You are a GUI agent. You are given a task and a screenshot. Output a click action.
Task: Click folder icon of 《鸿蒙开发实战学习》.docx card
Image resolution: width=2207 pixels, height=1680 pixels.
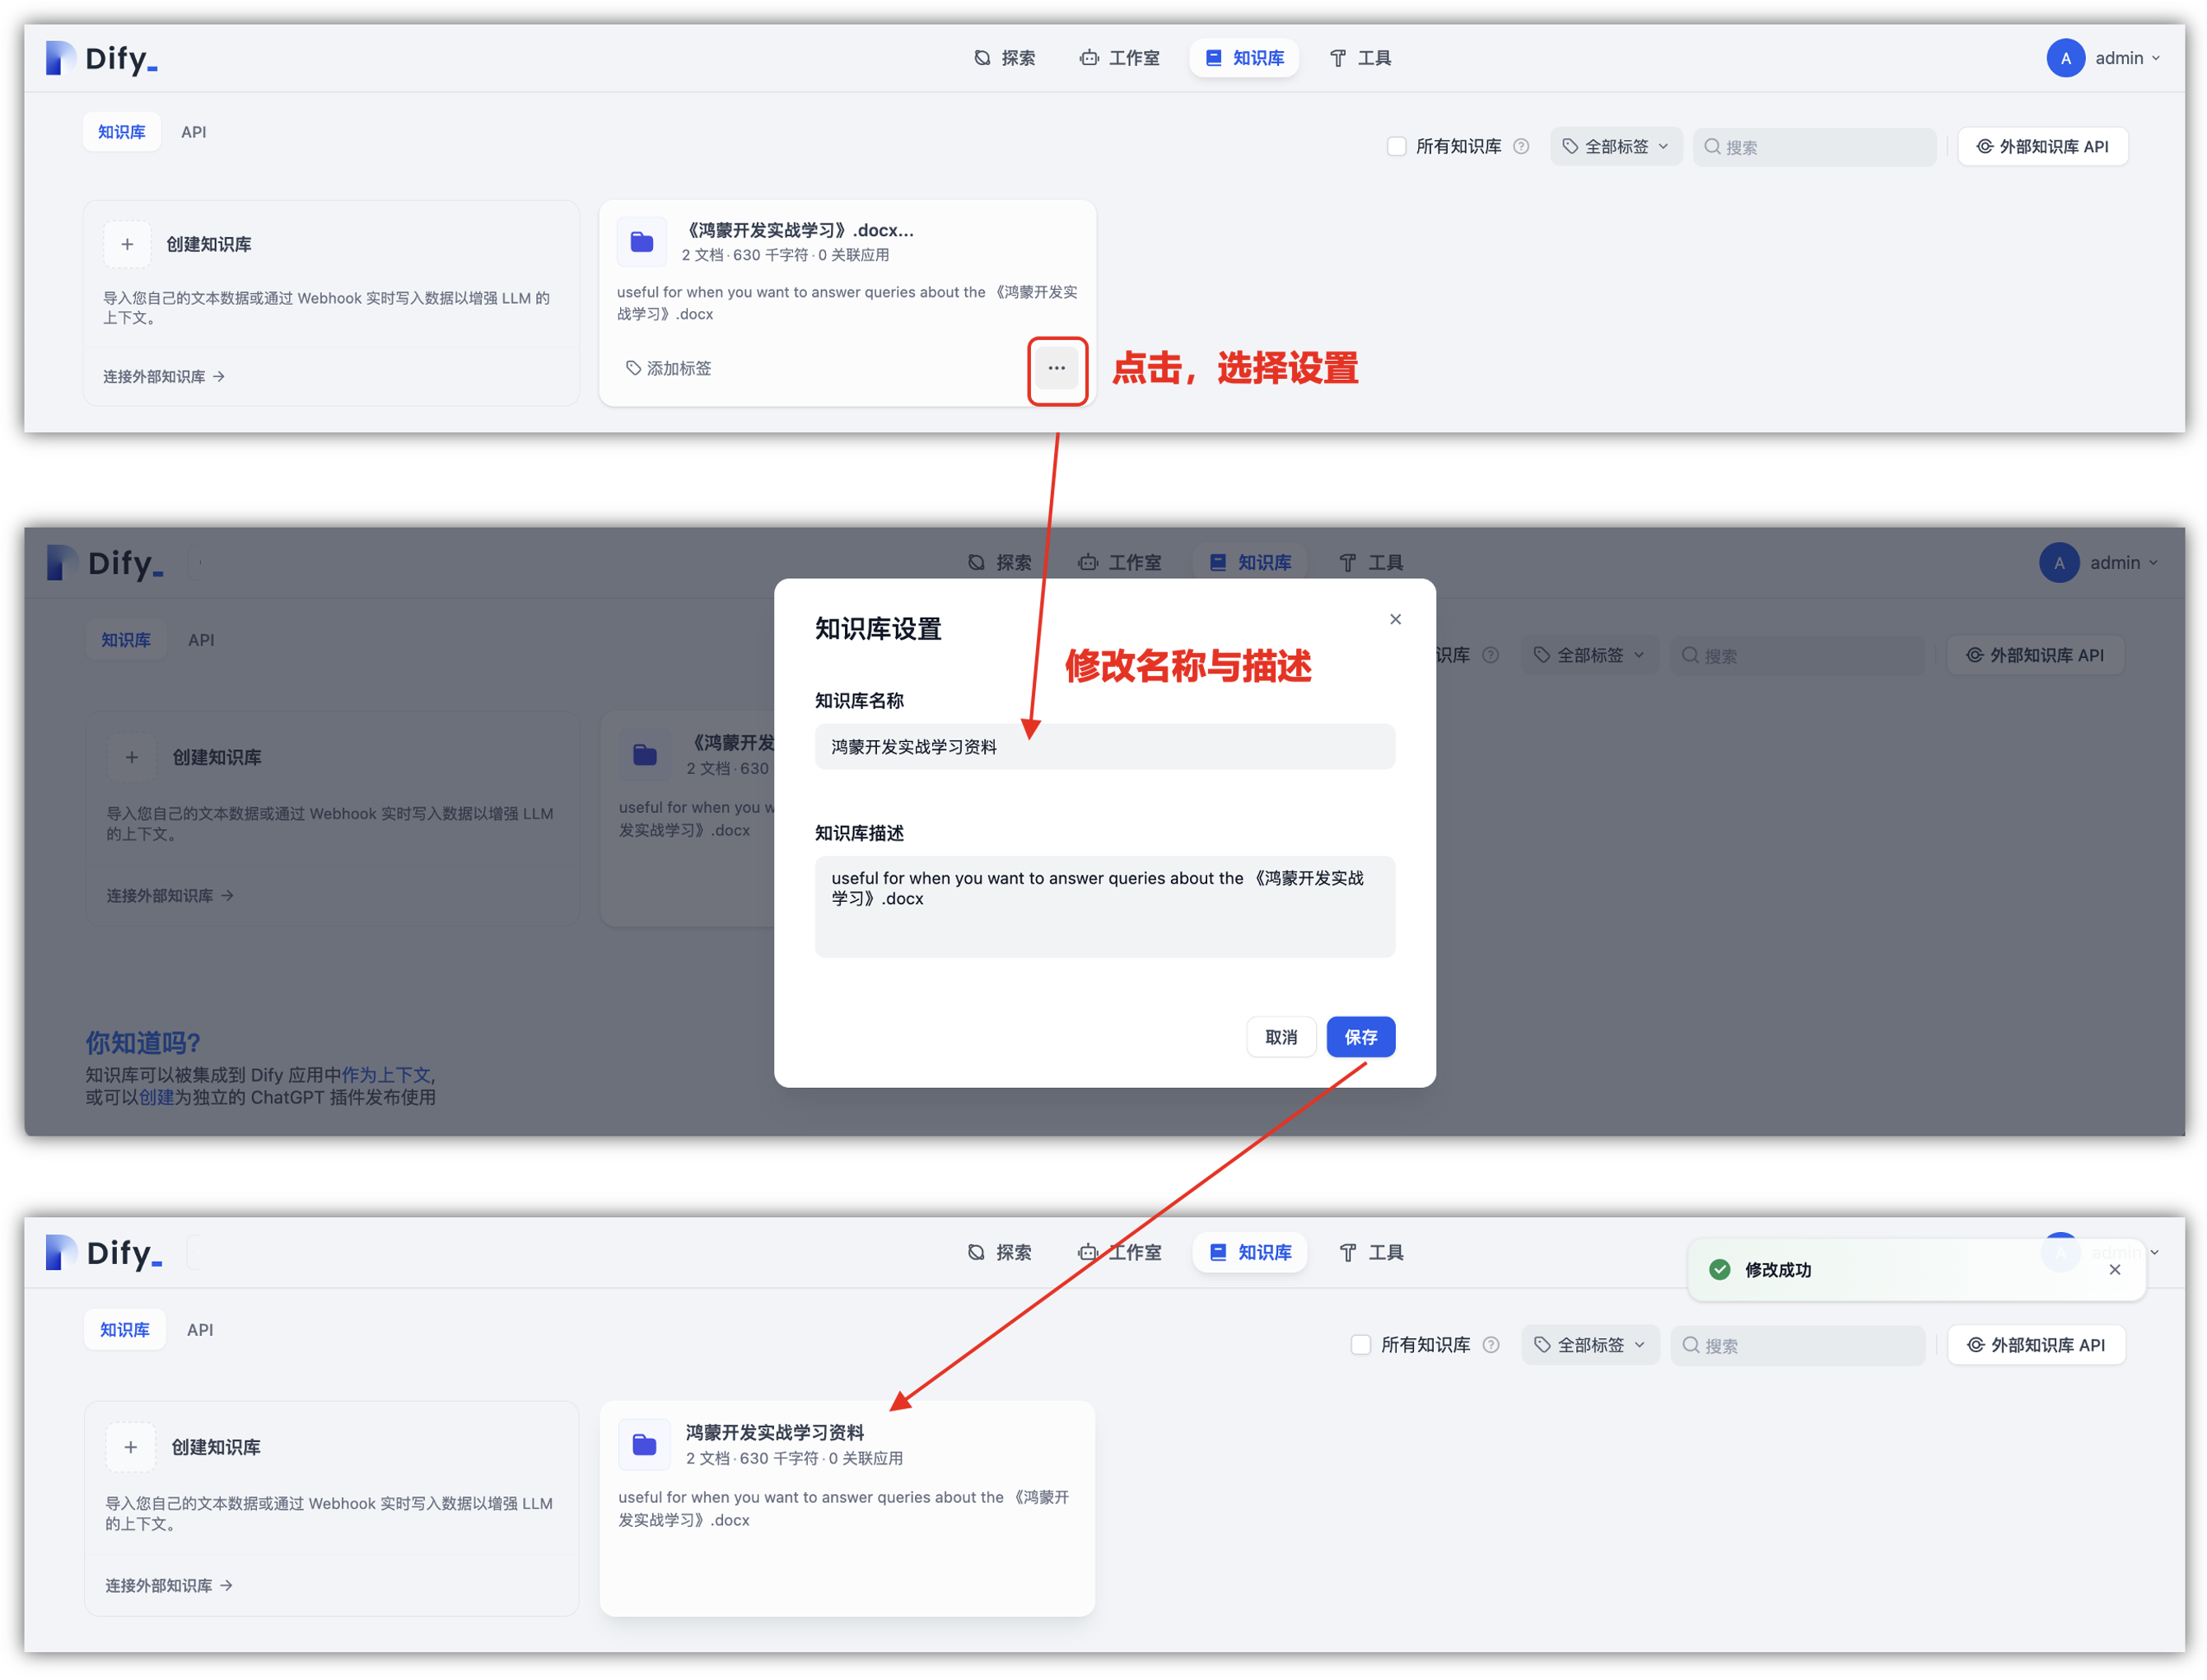pyautogui.click(x=641, y=242)
